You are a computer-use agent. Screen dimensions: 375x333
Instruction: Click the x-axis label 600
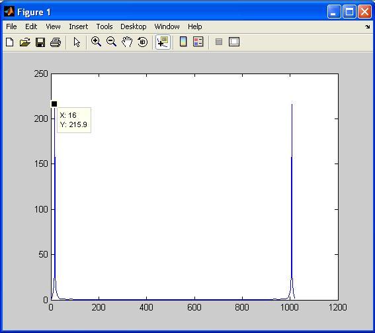click(x=194, y=307)
